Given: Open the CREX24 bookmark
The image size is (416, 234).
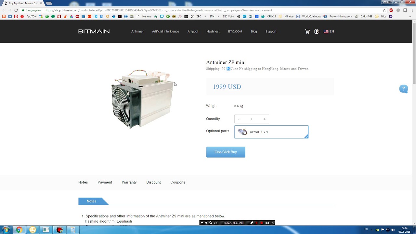Looking at the screenshot, I should pos(269,16).
